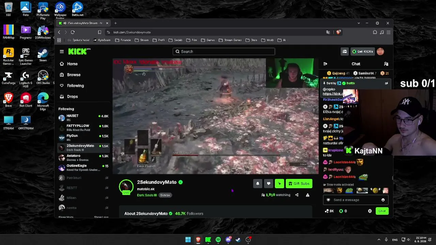
Task: Open Spotify from the taskbar
Action: tap(218, 240)
